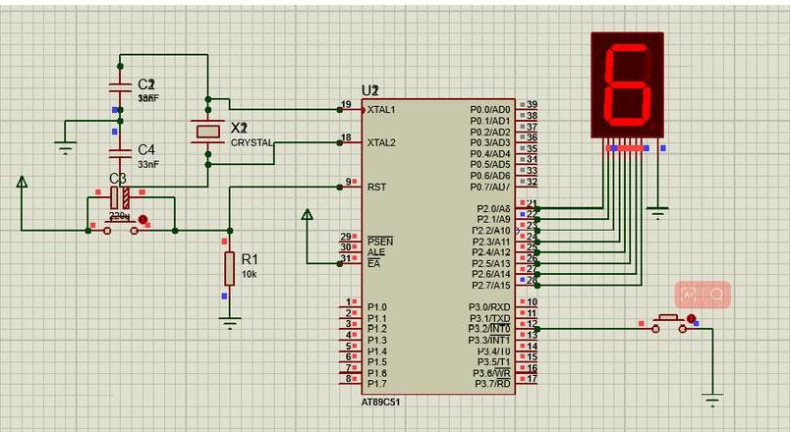Click the ALE pin label

point(376,252)
